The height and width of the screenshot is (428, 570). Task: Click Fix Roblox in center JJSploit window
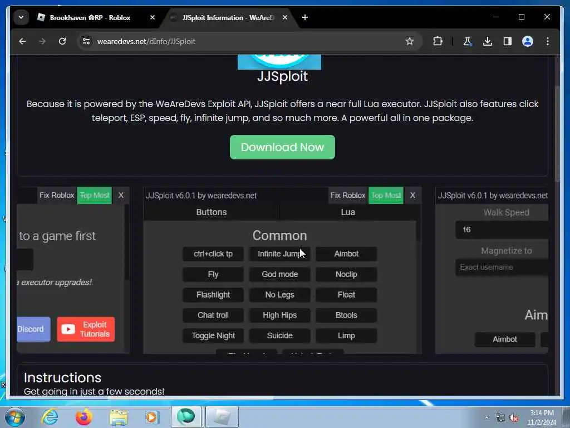pyautogui.click(x=348, y=196)
